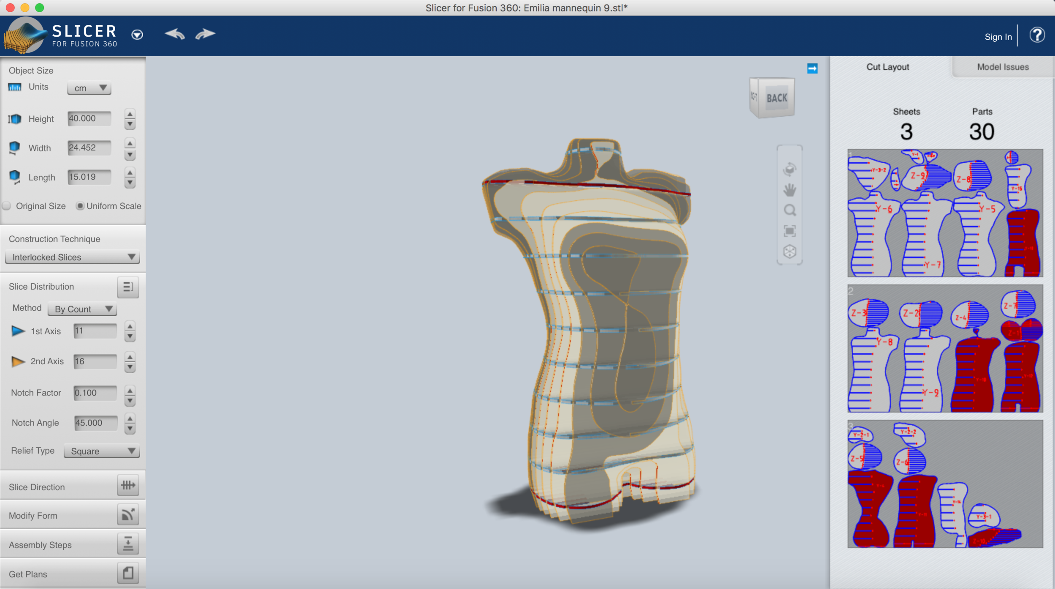This screenshot has width=1055, height=589.
Task: Open the Relief Type dropdown set to Square
Action: pyautogui.click(x=102, y=451)
